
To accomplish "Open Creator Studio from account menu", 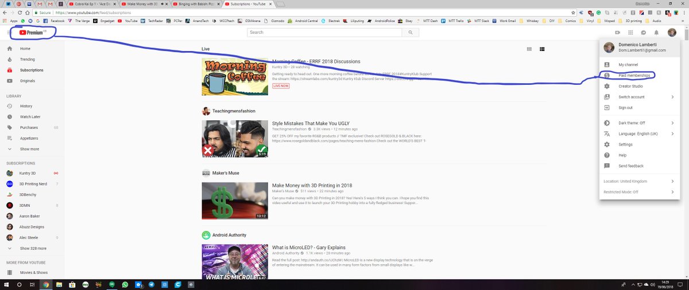I will point(639,86).
